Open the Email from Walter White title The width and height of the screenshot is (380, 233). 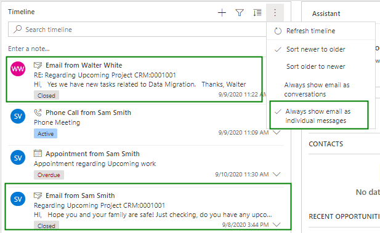84,65
